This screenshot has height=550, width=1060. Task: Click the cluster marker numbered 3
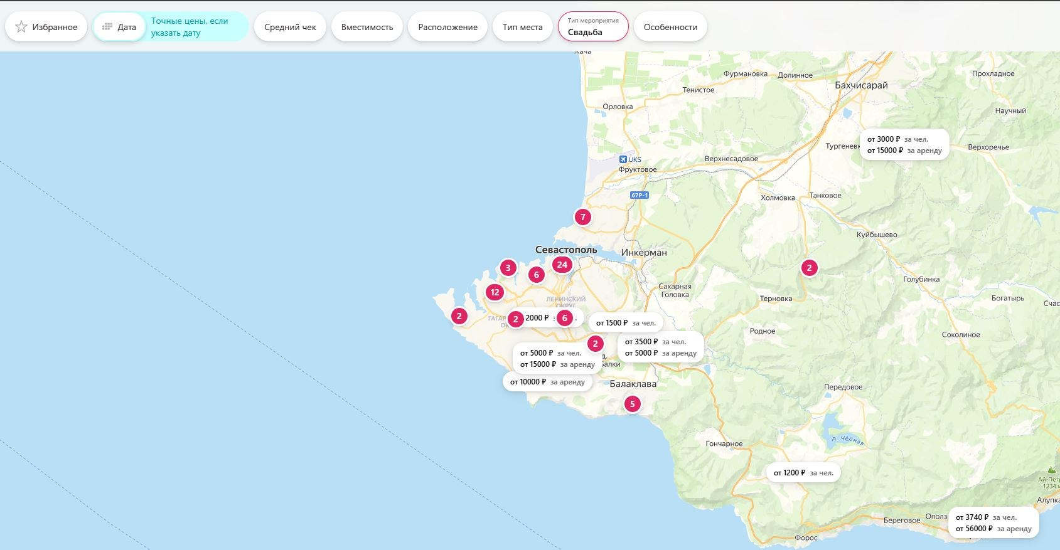coord(508,268)
